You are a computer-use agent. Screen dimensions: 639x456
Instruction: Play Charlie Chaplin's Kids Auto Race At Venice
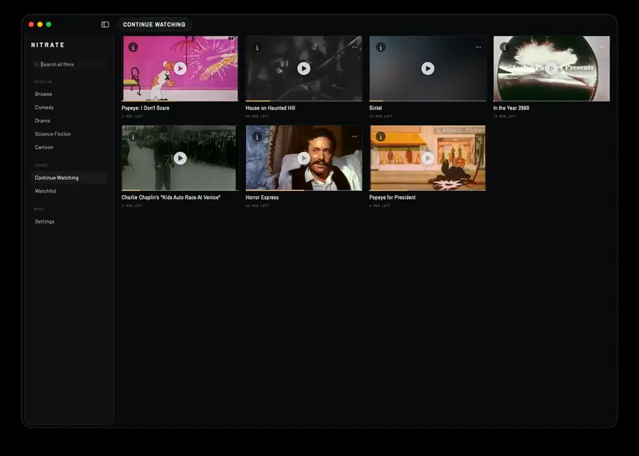click(181, 158)
